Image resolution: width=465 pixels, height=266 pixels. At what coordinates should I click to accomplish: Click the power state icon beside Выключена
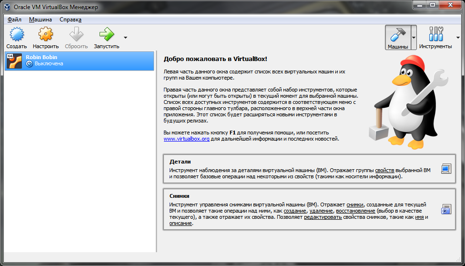pos(29,63)
